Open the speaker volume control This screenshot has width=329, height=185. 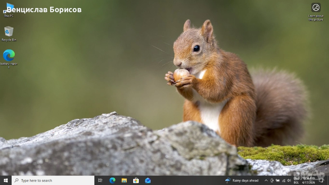pos(289,180)
